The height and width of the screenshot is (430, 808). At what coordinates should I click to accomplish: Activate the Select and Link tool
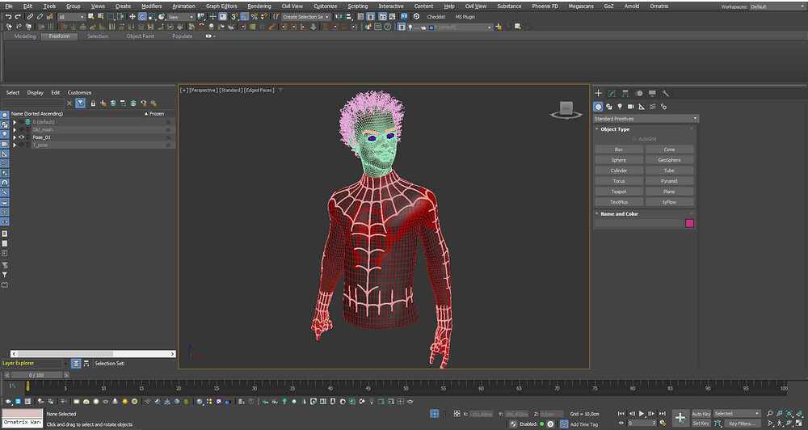coord(31,17)
